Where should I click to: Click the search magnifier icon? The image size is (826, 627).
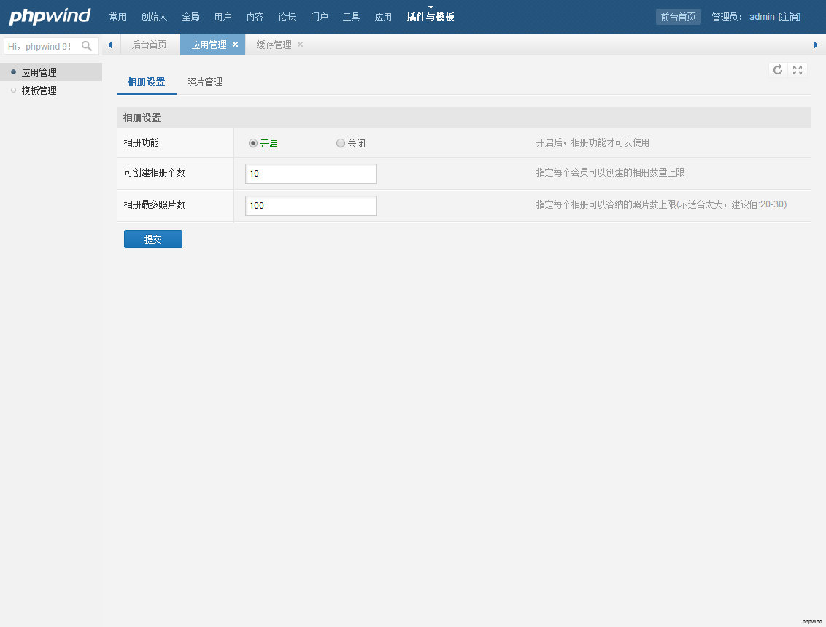pos(87,46)
